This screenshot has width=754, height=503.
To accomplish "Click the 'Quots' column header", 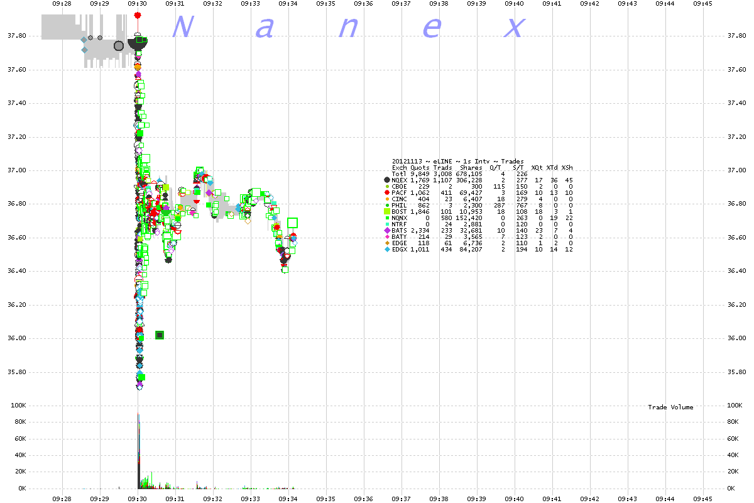I will click(420, 168).
